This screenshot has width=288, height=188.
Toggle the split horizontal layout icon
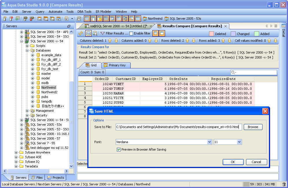click(156, 33)
